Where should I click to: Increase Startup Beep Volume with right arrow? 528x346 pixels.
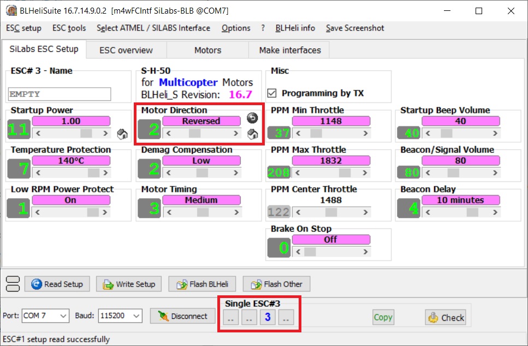[495, 133]
